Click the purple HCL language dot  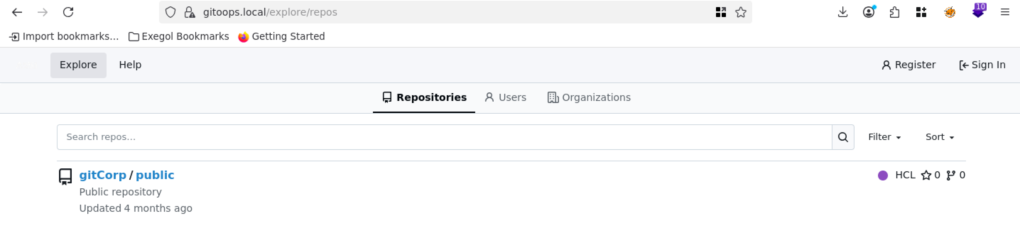click(x=883, y=176)
